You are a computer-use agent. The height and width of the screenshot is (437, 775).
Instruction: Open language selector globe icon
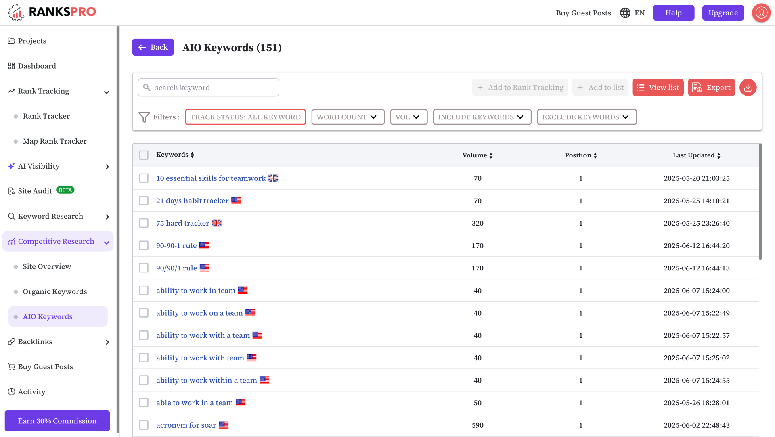(625, 13)
